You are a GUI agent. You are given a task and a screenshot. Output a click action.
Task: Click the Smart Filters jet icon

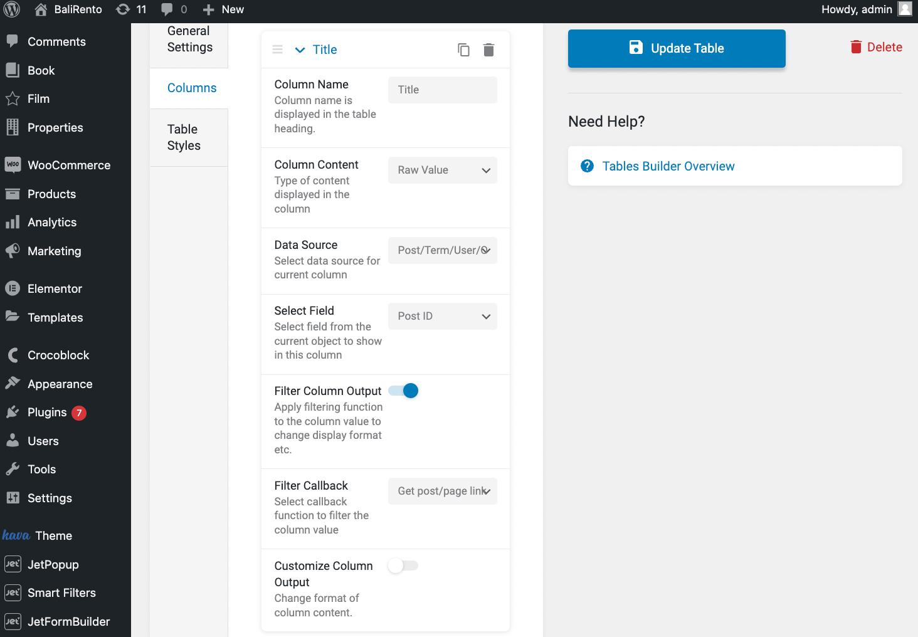coord(12,592)
